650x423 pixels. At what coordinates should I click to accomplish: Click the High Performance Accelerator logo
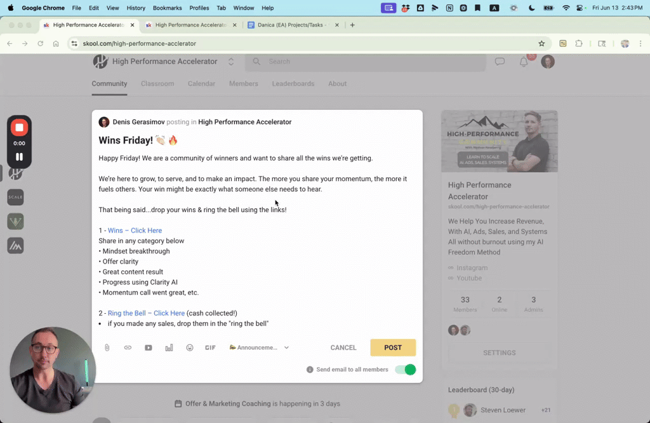[100, 62]
